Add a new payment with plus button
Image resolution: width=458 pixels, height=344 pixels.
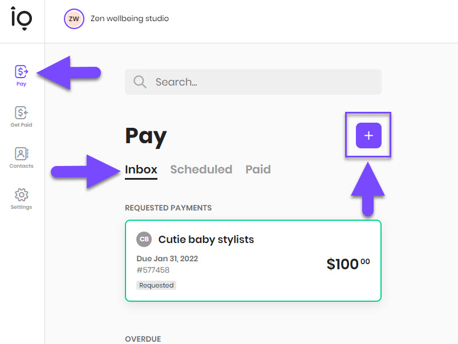point(368,136)
